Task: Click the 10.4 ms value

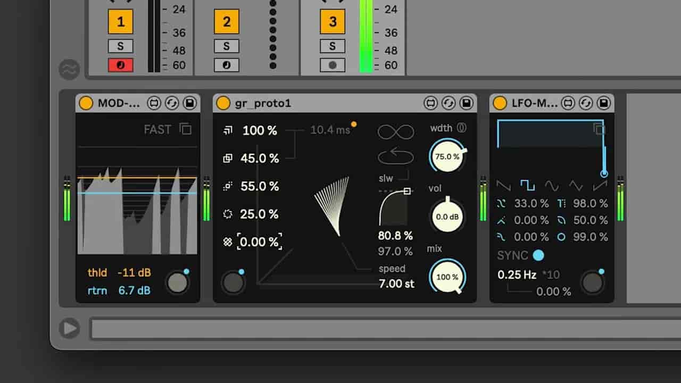Action: coord(330,130)
